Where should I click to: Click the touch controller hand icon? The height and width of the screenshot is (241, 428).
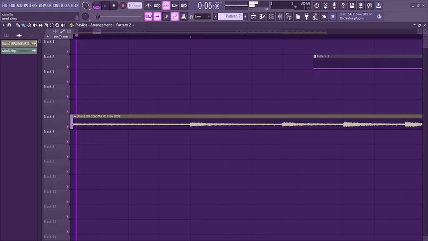pos(324,16)
